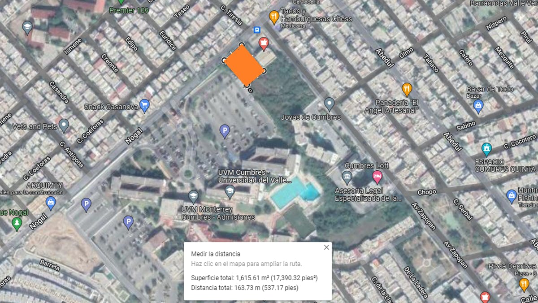538x303 pixels.
Task: Select the Cumbres Loft hotel pin
Action: pos(377,176)
